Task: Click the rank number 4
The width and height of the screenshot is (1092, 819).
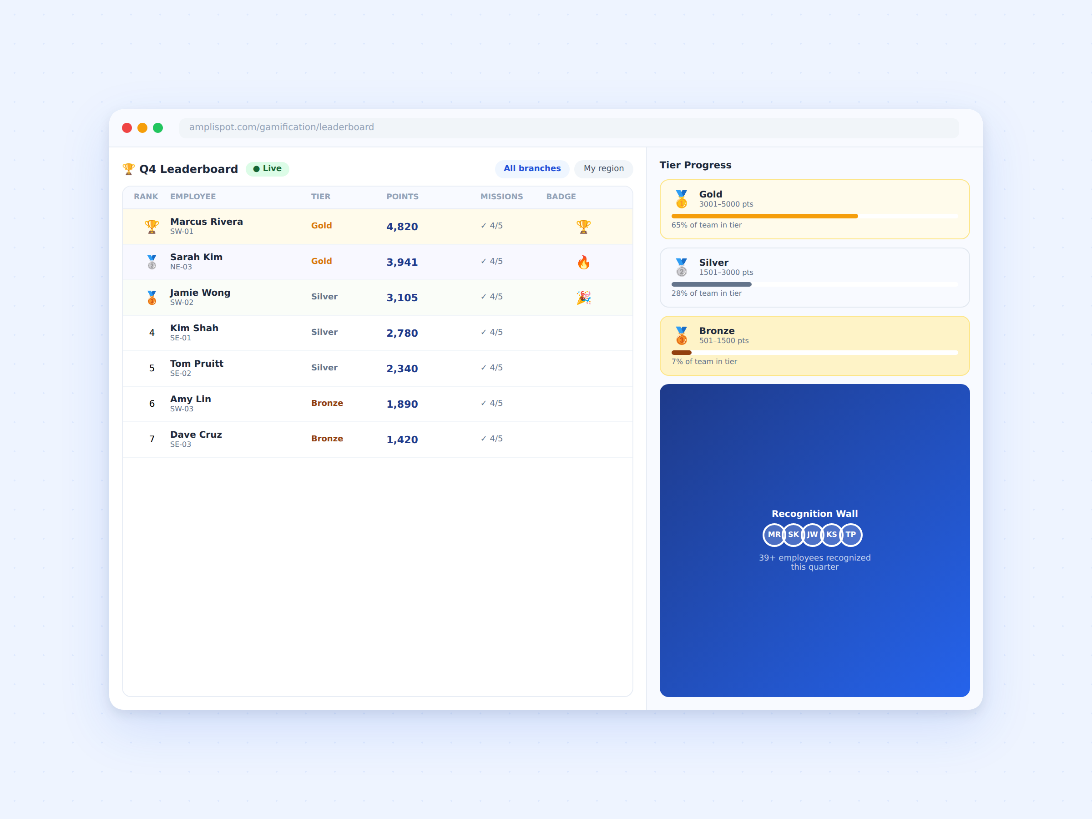Action: click(152, 333)
